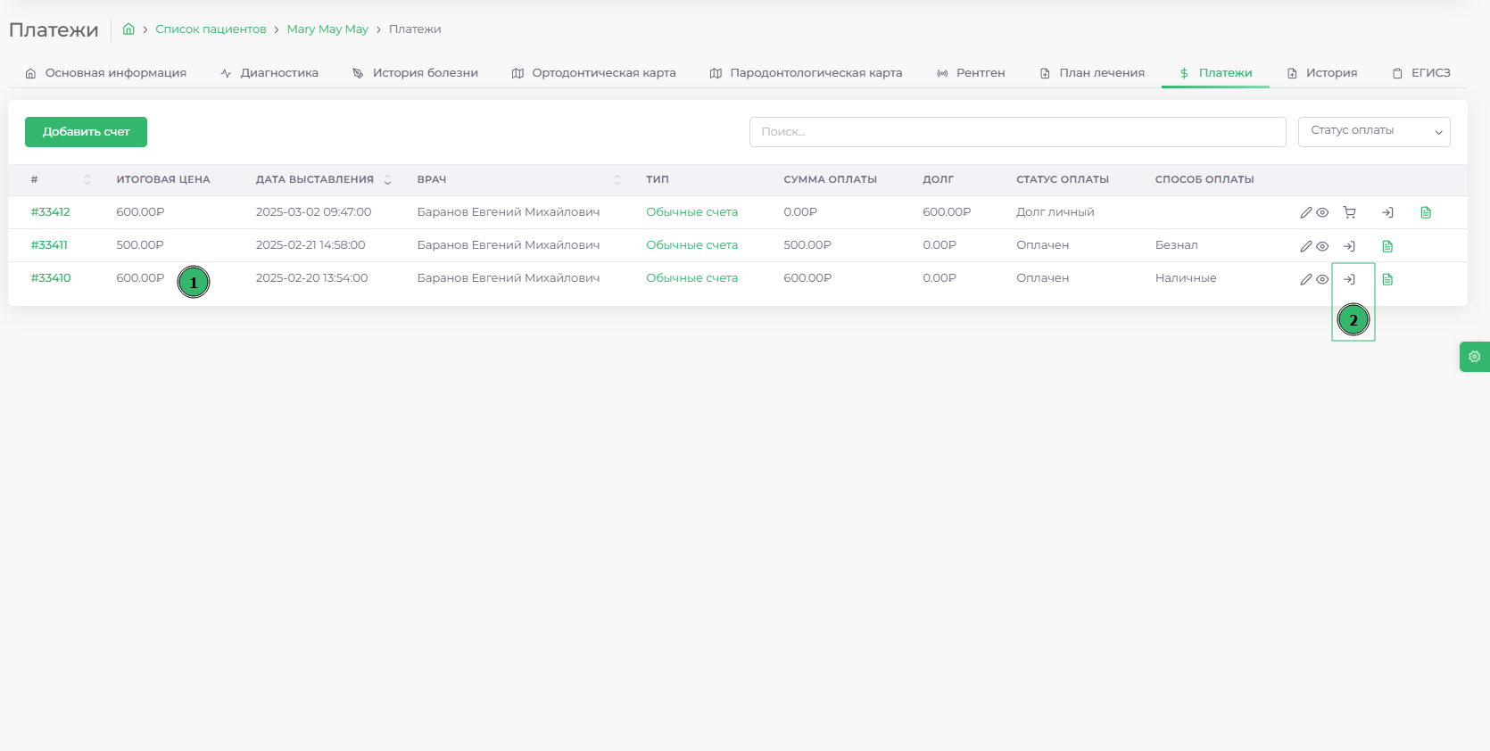Open green document icon for invoice #33410

1387,279
